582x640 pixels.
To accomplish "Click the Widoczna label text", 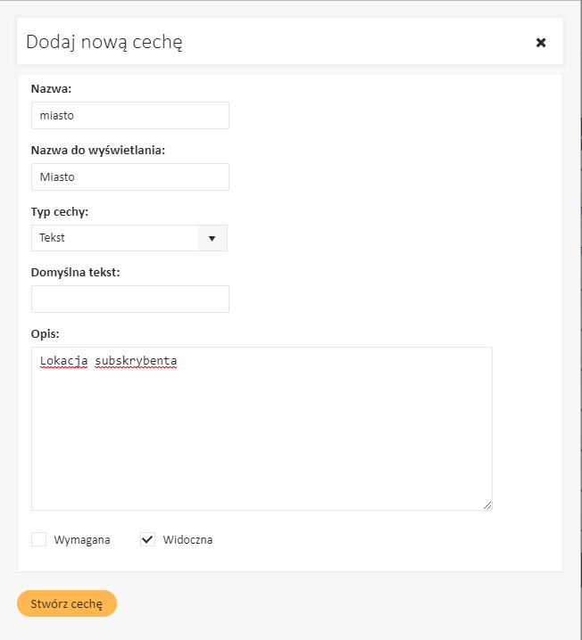I will pos(187,540).
